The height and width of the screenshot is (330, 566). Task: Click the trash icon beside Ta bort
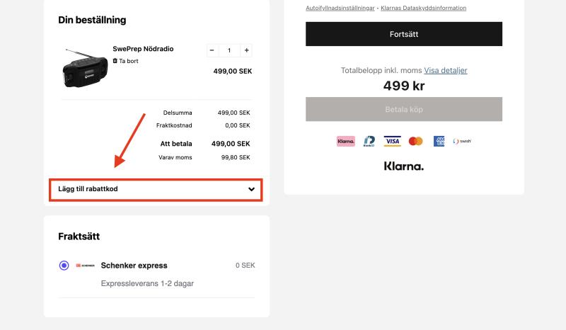115,61
